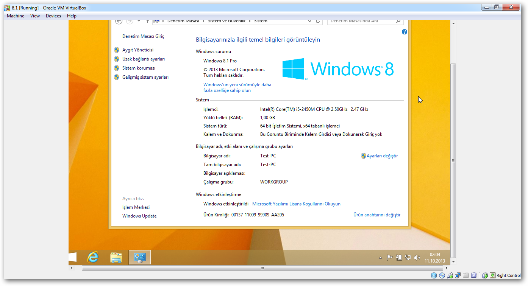This screenshot has width=528, height=286.
Task: Click the VM horizontal scrollbar track
Action: point(262,268)
